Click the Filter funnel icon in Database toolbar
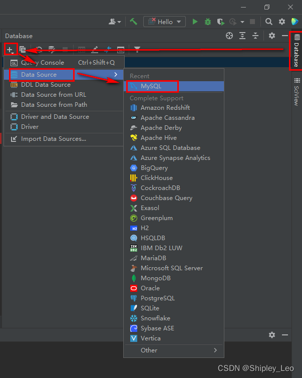 coord(137,50)
